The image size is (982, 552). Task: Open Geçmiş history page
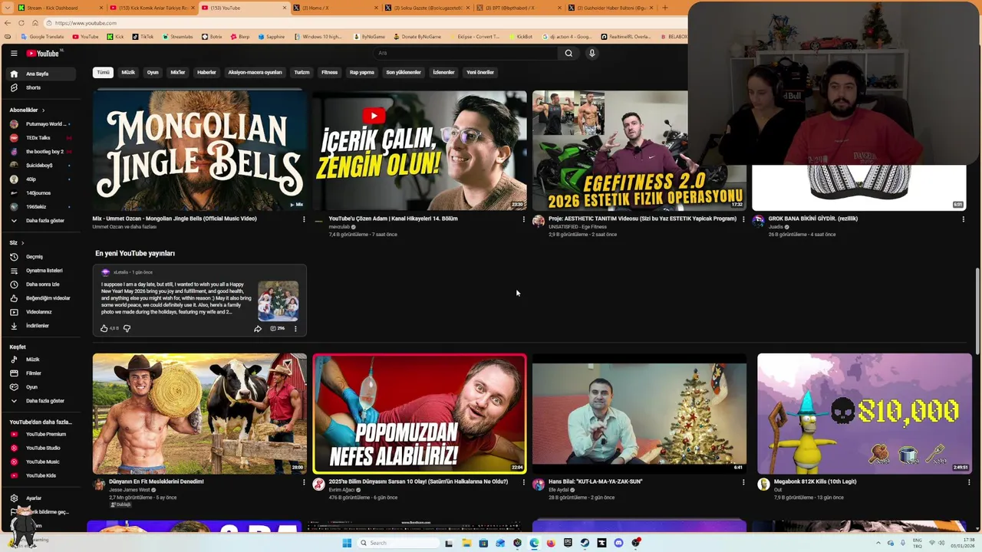tap(40, 257)
